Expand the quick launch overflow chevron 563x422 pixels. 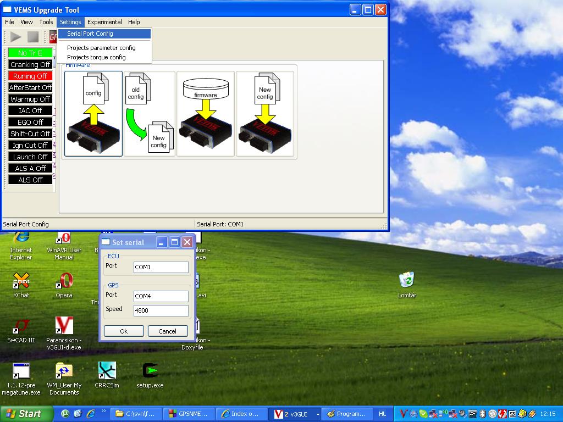tap(104, 411)
